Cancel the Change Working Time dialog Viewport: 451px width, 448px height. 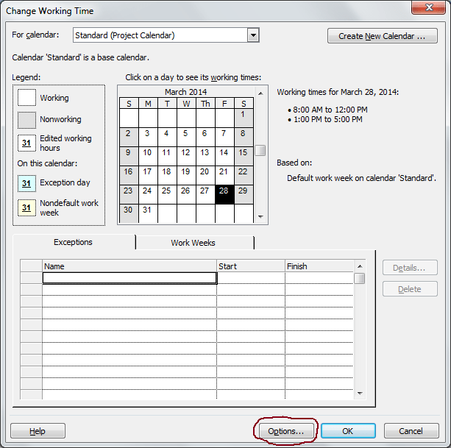click(x=411, y=431)
